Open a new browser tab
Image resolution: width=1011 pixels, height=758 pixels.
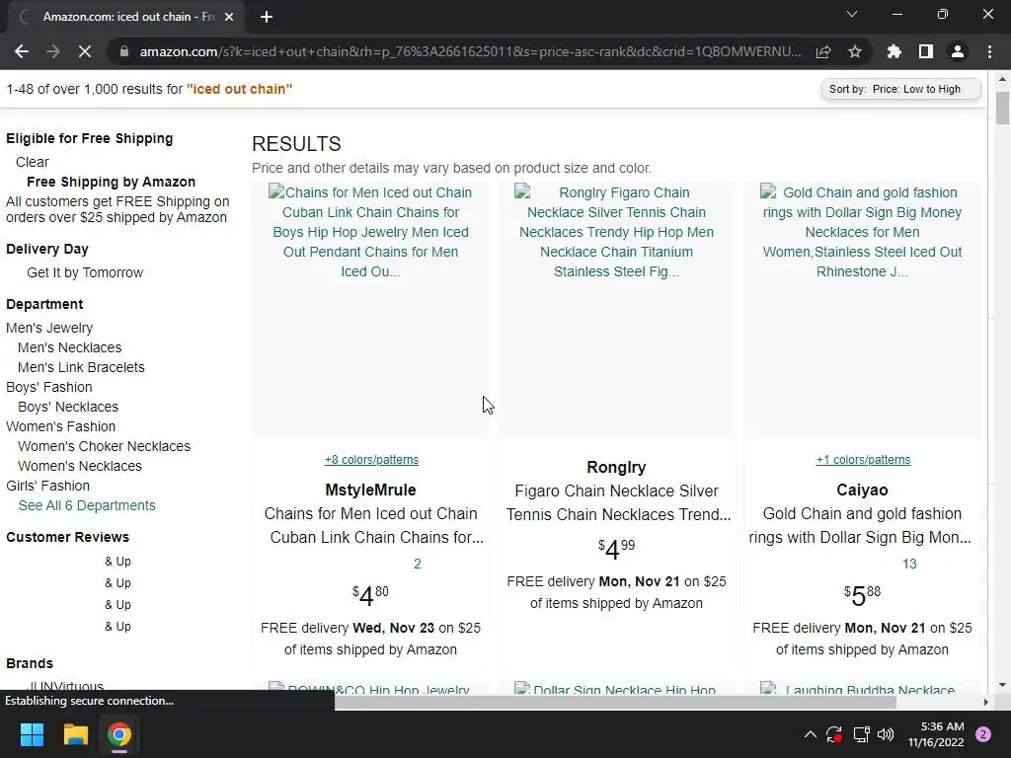[x=267, y=17]
